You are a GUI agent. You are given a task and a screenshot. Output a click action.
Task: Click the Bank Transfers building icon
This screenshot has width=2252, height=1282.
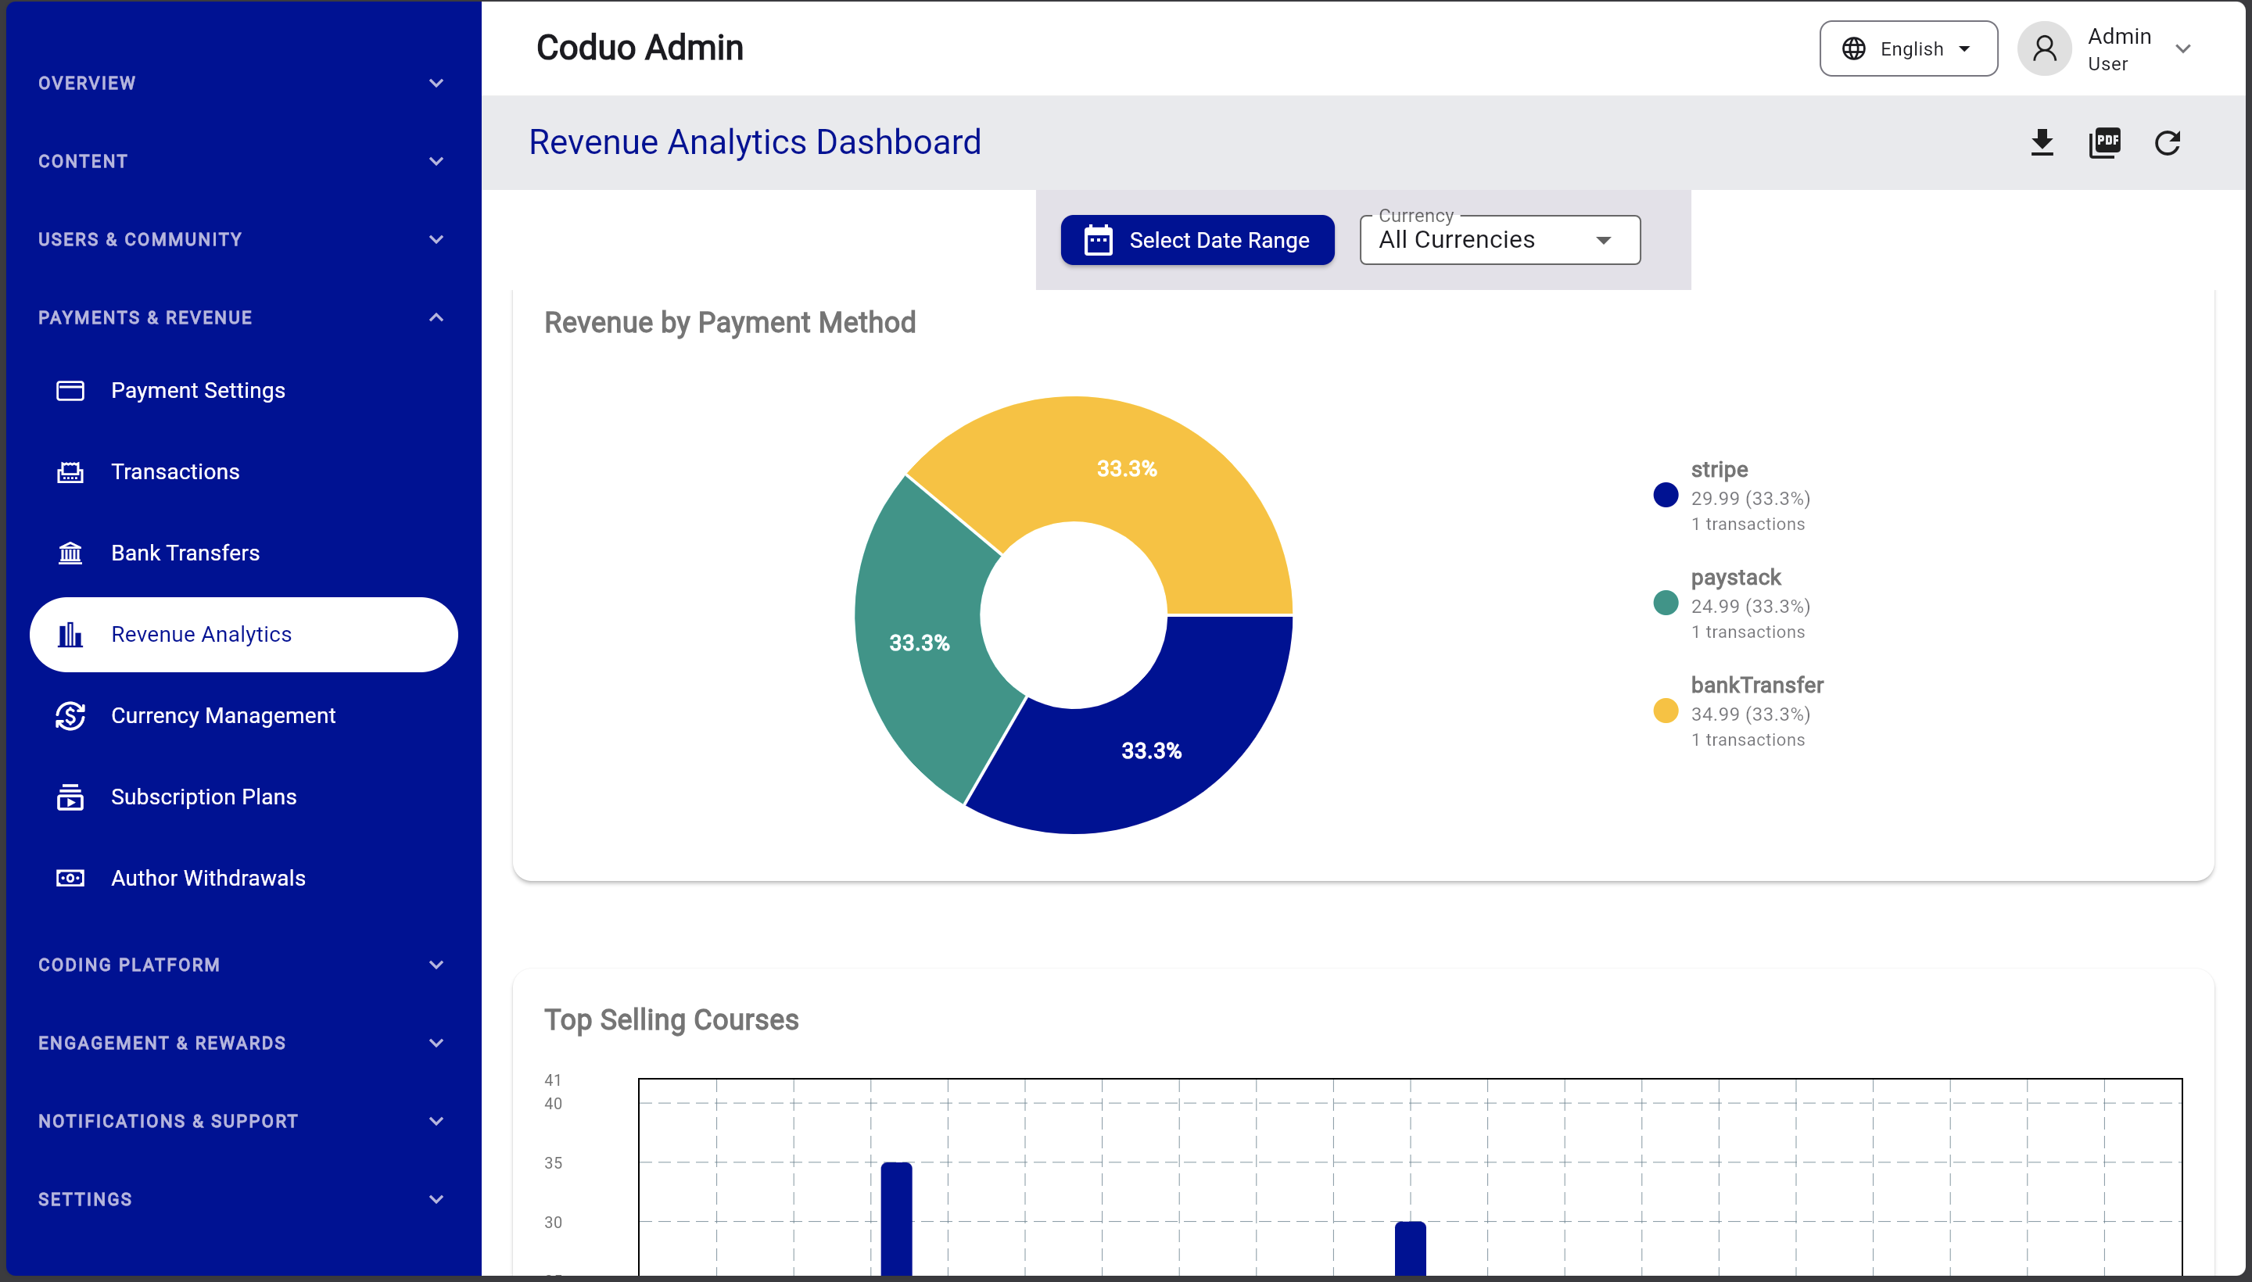tap(70, 553)
